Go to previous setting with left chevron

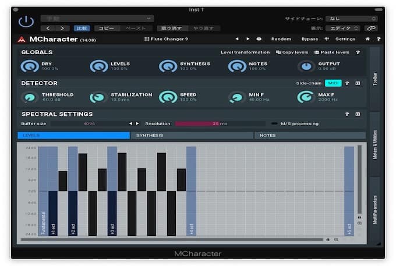[x=48, y=29]
